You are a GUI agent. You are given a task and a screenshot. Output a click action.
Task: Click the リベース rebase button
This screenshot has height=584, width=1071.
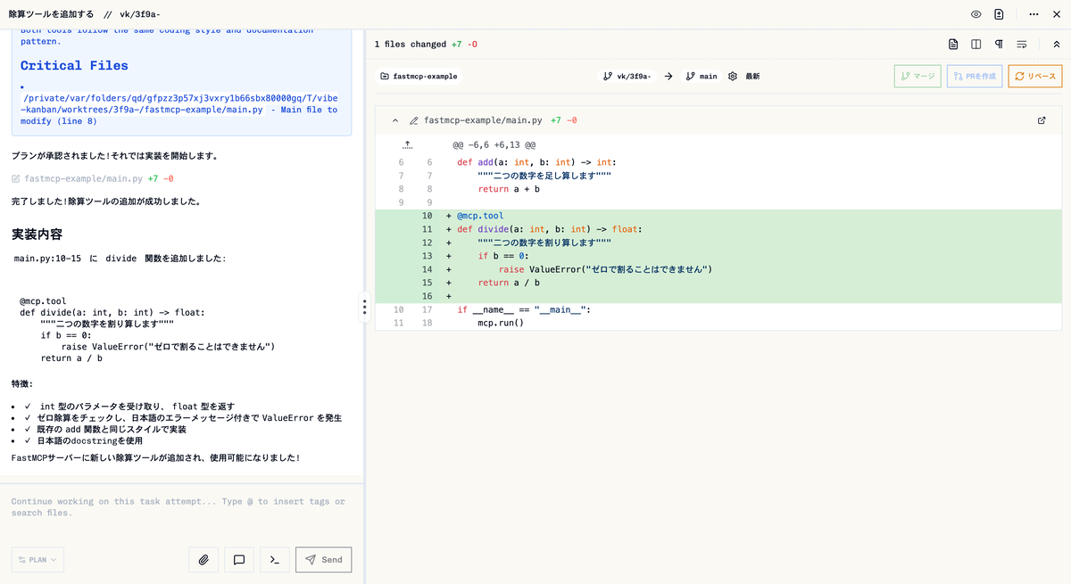tap(1035, 76)
